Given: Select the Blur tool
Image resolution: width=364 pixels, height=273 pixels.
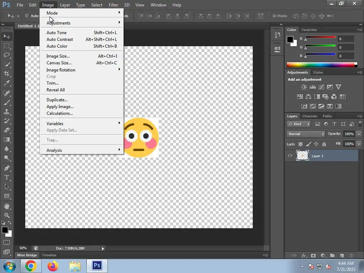Looking at the screenshot, I should [x=7, y=149].
